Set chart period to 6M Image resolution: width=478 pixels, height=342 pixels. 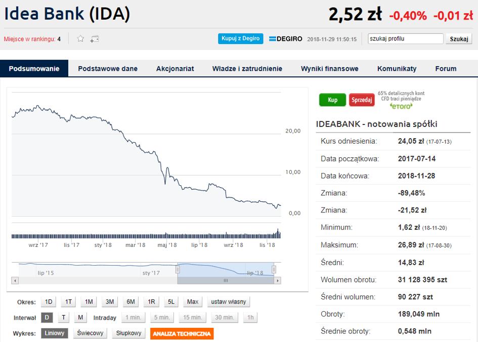coord(131,302)
